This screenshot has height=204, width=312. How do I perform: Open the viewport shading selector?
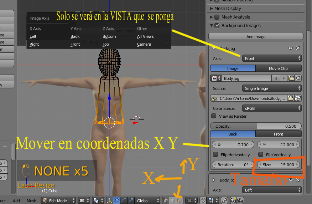point(84,200)
